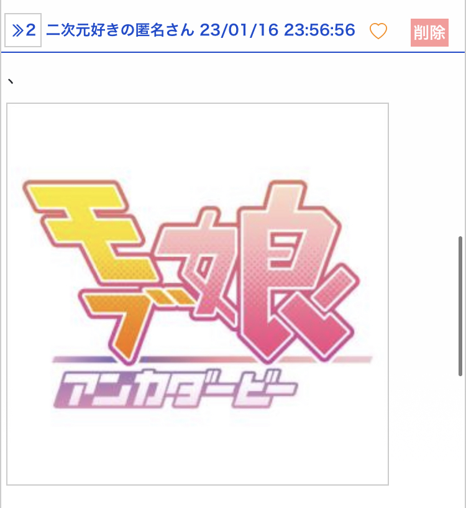Click the time 23:56:56 in the post header

319,30
